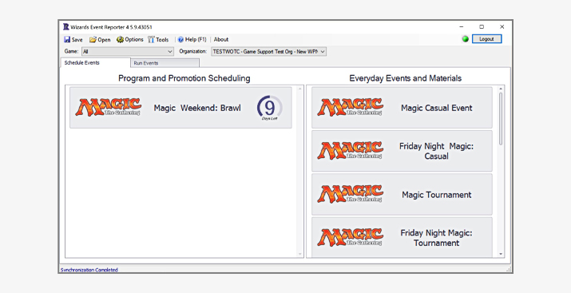Viewport: 571px width, 293px height.
Task: Open the About menu item
Action: 221,39
